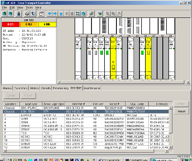This screenshot has width=192, height=161.
Task: Click the gray port on slot 3 card
Action: [90, 53]
